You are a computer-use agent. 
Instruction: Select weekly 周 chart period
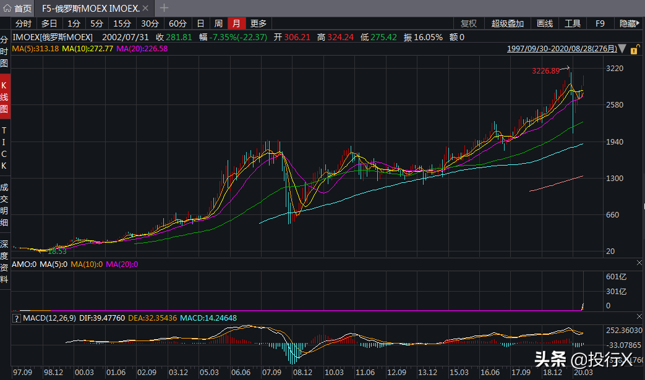click(218, 23)
